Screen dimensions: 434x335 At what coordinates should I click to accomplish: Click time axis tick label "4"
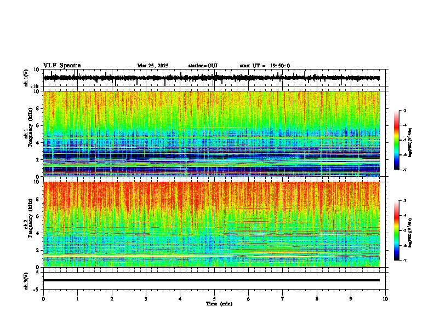point(180,298)
